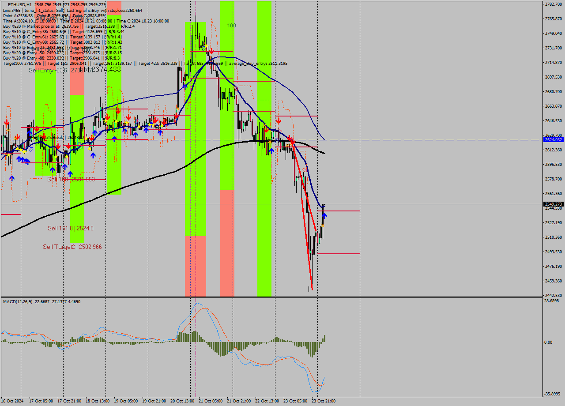The image size is (565, 406).
Task: Click the '17 Oct 21:00' time axis label
Action: coord(69,401)
